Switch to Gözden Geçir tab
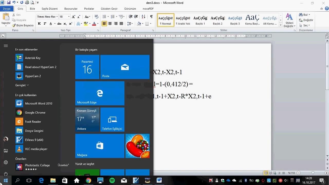Viewport: 329px width, 185px height. [x=109, y=9]
